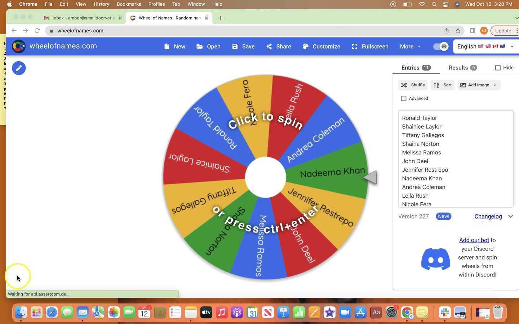Image resolution: width=519 pixels, height=324 pixels.
Task: Open the Chrome History menu
Action: [x=101, y=4]
